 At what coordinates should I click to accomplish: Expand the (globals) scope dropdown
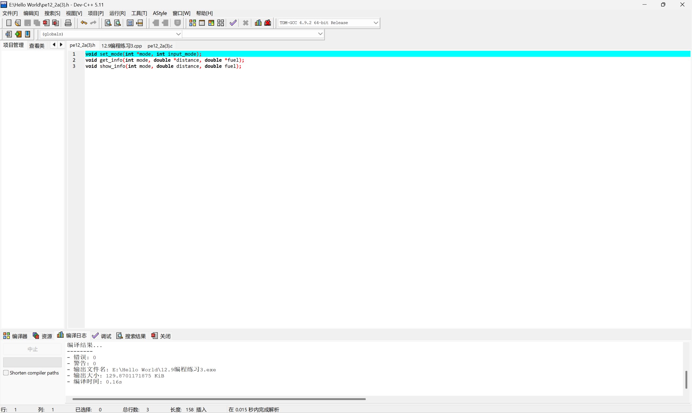click(178, 34)
